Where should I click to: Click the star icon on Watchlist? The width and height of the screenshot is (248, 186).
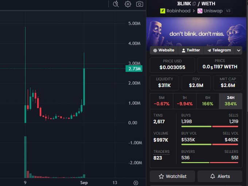click(x=161, y=176)
